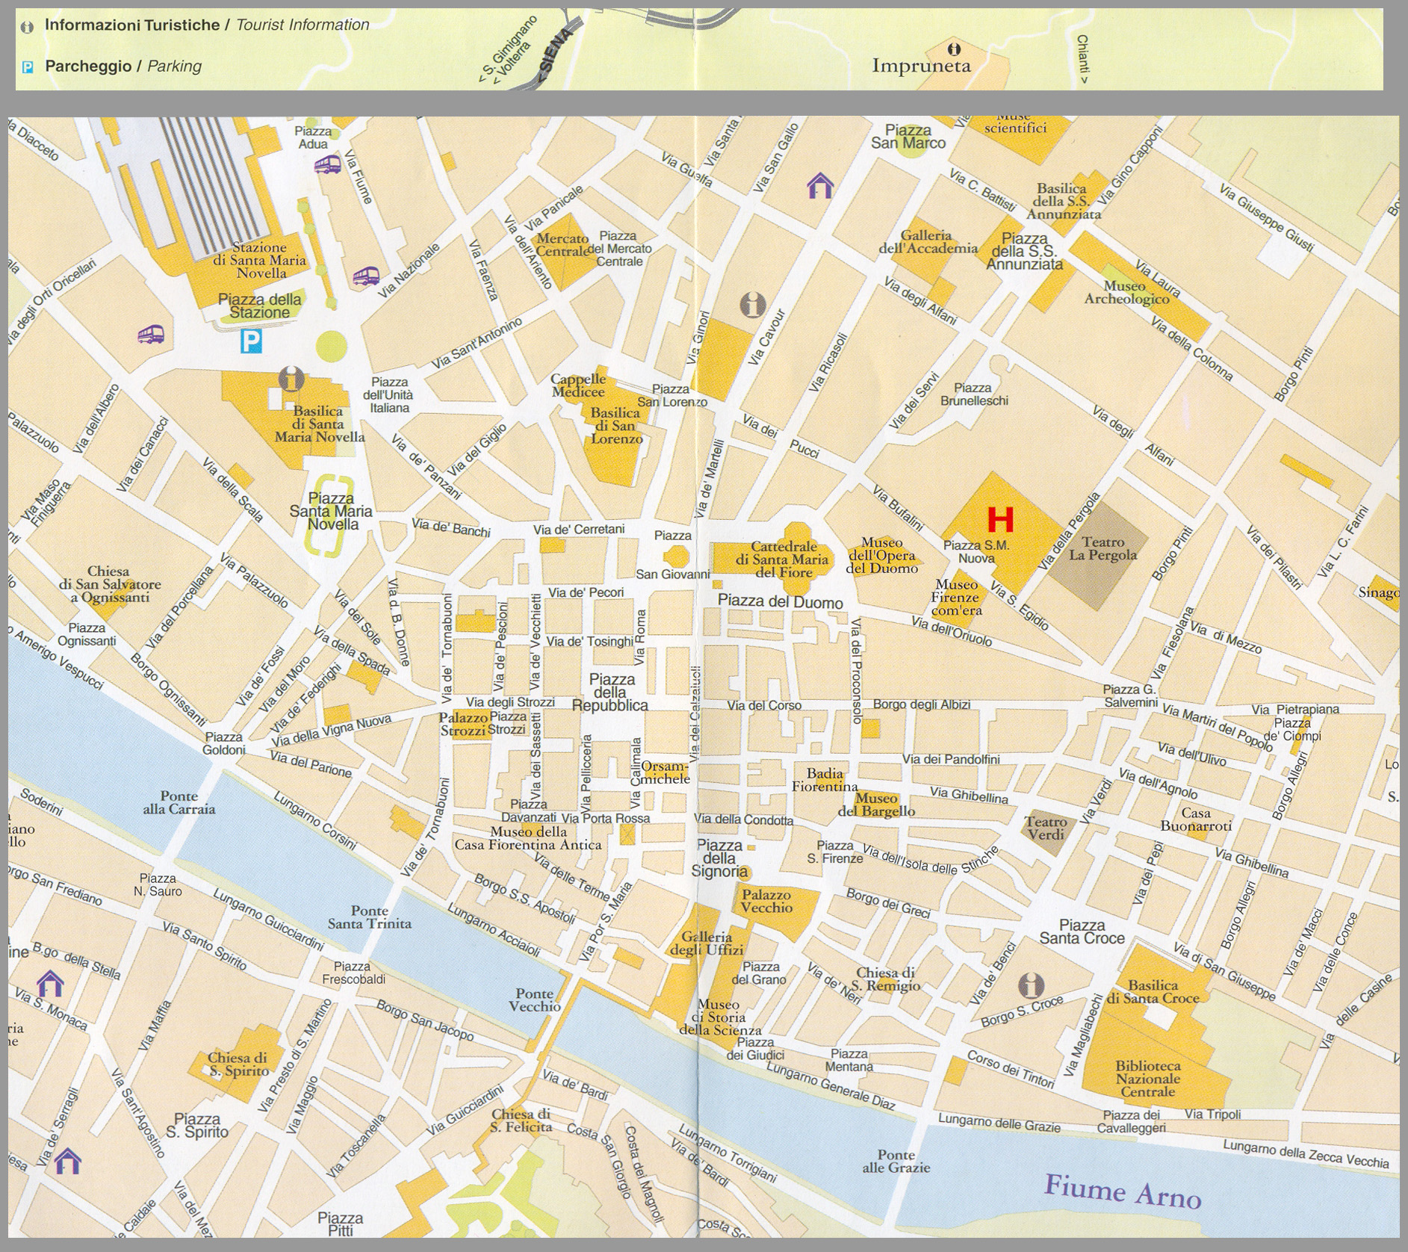
Task: Select the bus icon beside Piazza Adua
Action: pyautogui.click(x=327, y=165)
